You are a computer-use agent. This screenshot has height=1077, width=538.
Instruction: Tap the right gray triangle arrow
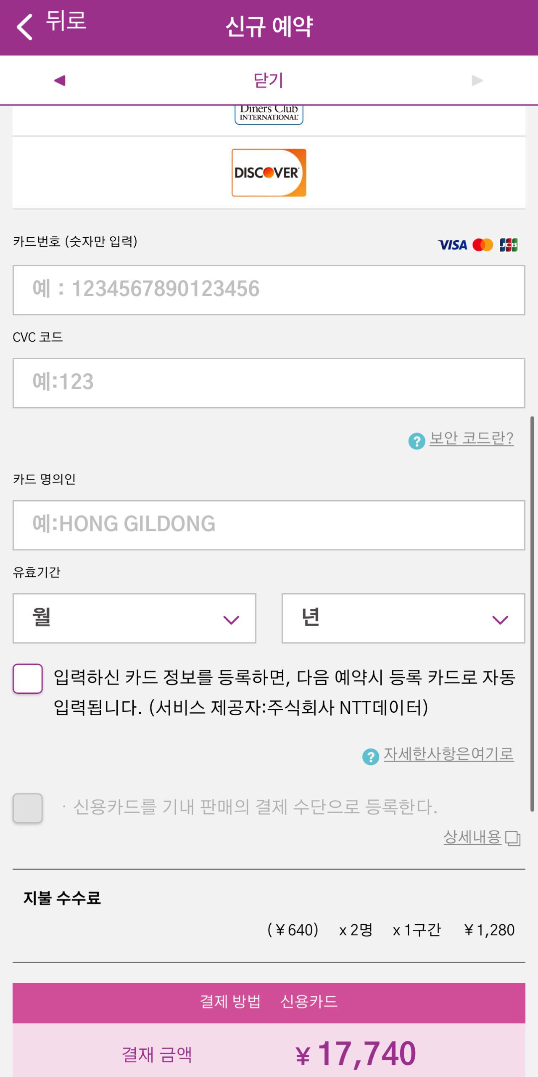click(477, 80)
